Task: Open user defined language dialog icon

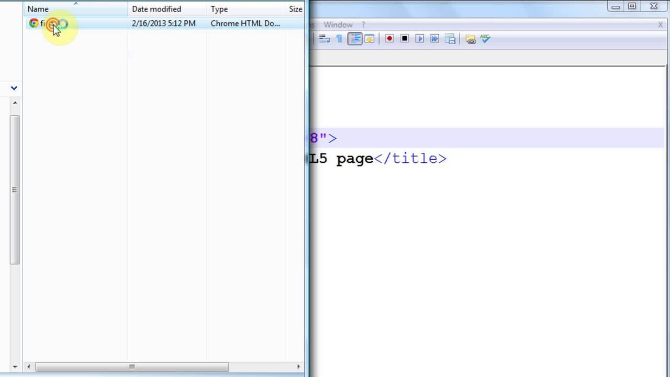Action: coord(370,39)
